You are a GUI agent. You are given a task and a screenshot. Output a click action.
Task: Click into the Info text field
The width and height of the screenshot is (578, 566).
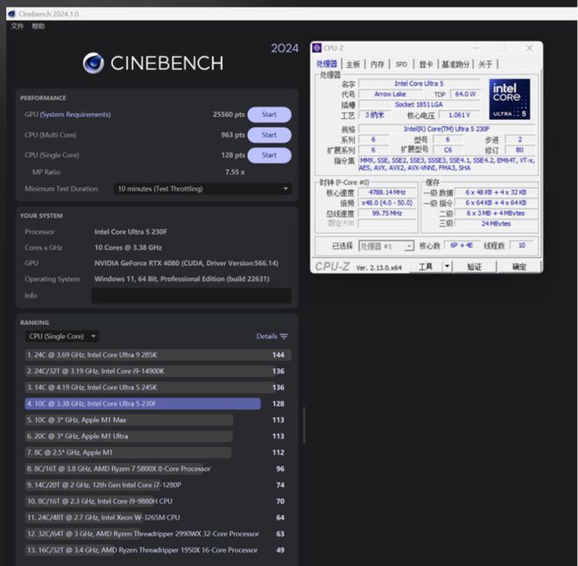coord(191,296)
